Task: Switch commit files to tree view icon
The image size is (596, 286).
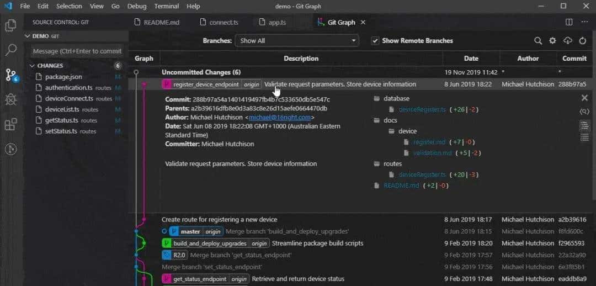Action: tap(584, 125)
